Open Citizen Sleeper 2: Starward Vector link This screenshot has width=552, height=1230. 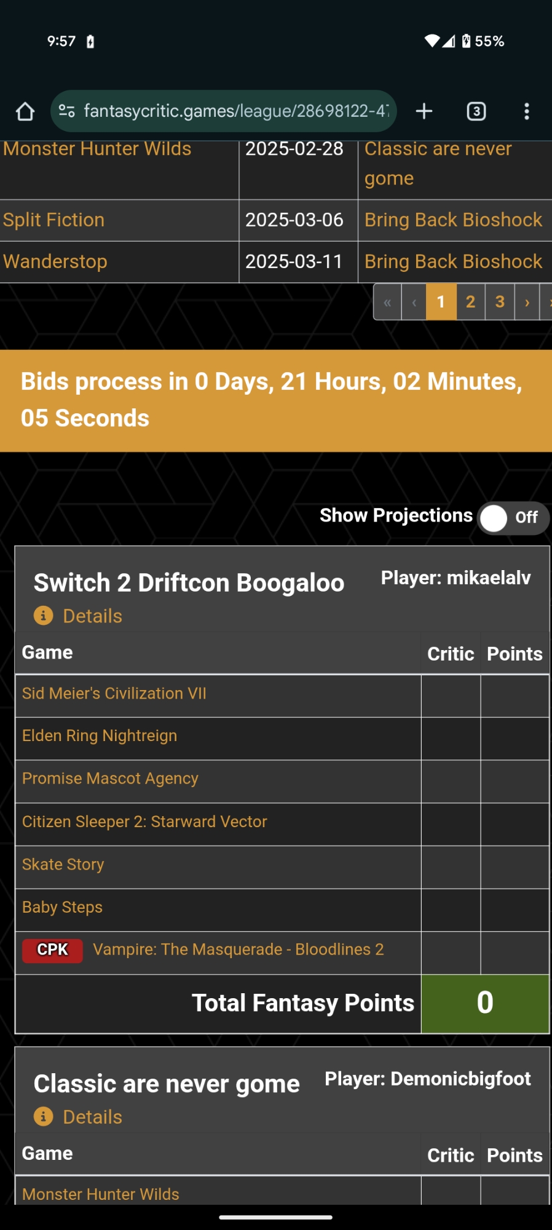click(144, 822)
